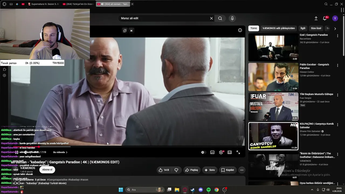Open Steam from the taskbar
Screen dimensions: 345x194
pos(193,190)
